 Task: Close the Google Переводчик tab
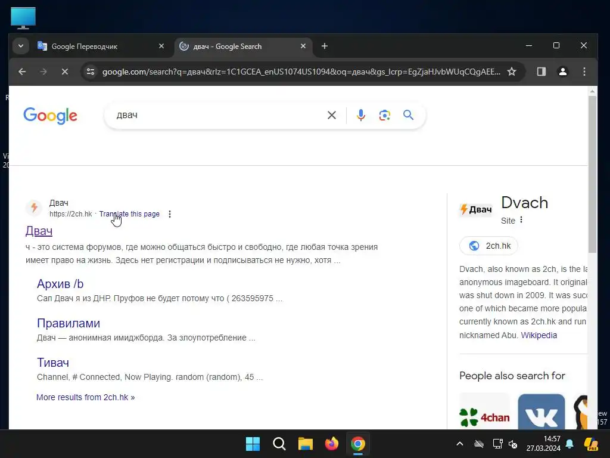tap(161, 46)
